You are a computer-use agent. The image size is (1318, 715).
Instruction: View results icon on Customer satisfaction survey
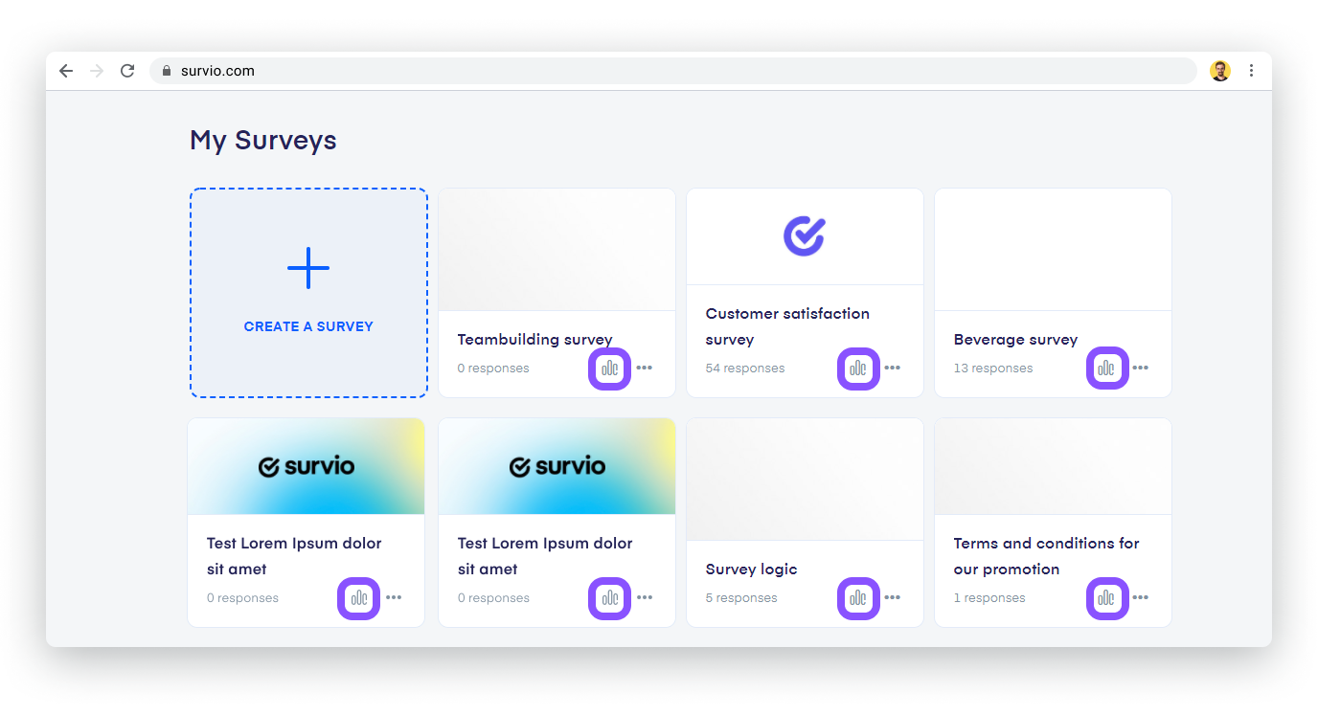click(x=858, y=369)
